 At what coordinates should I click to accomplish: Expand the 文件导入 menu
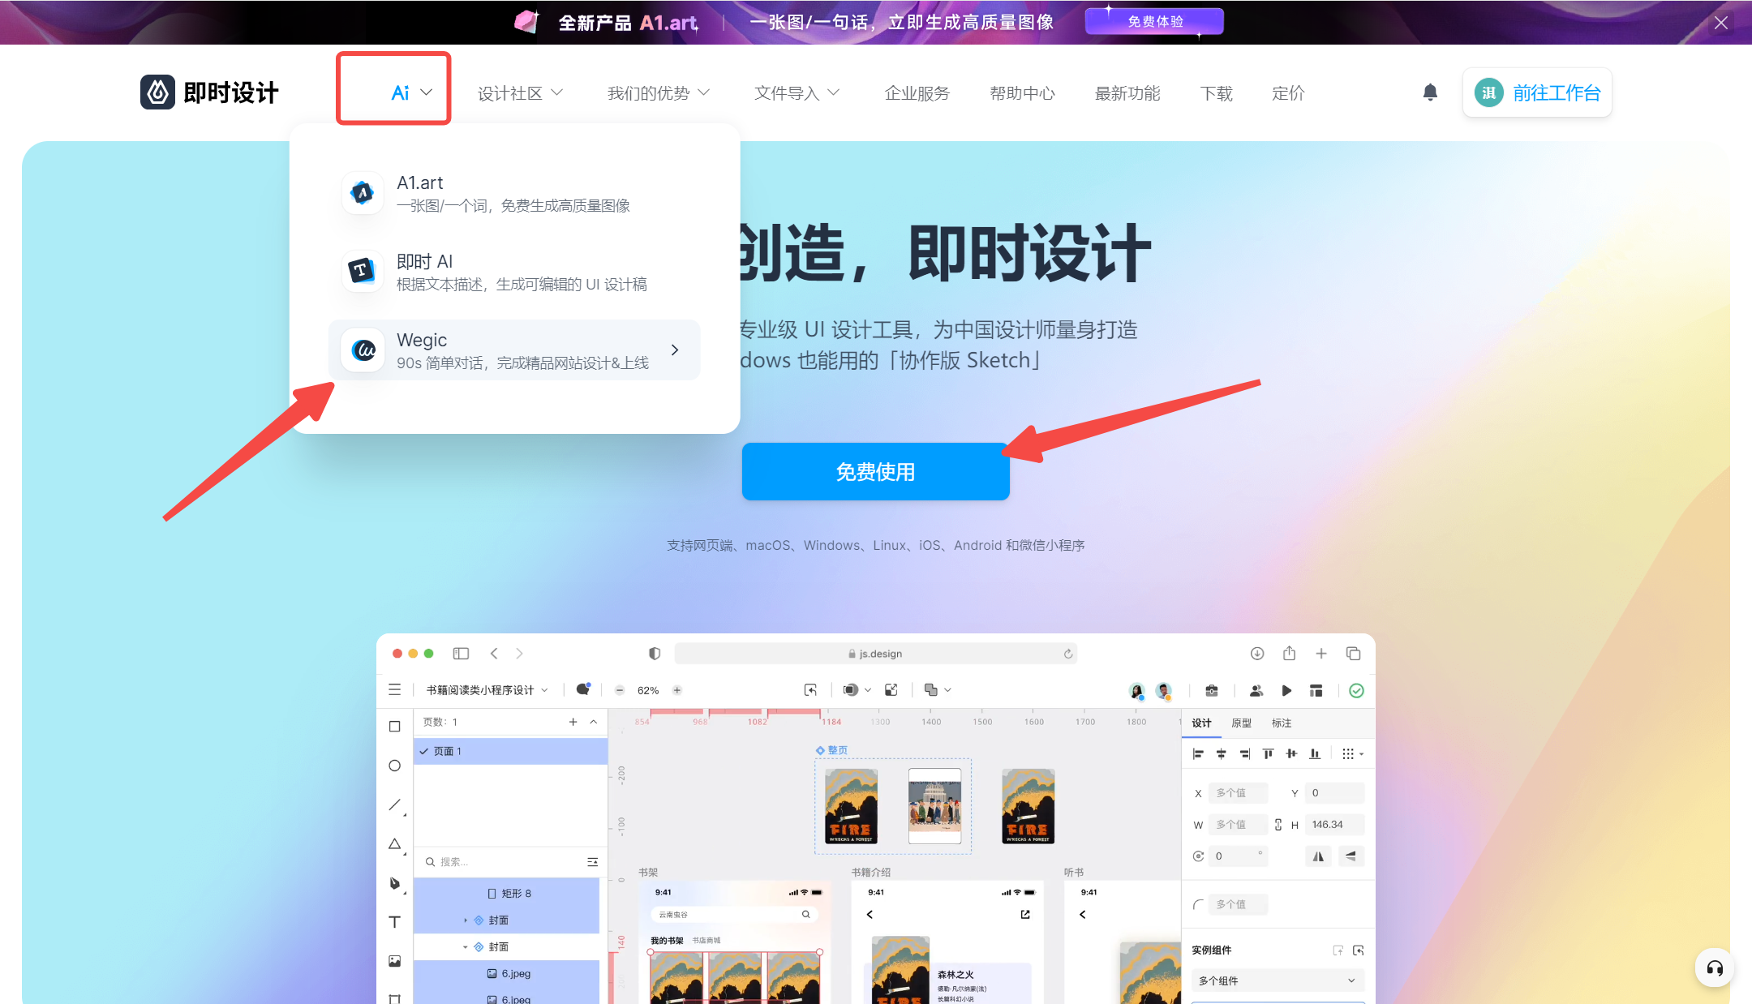[797, 93]
